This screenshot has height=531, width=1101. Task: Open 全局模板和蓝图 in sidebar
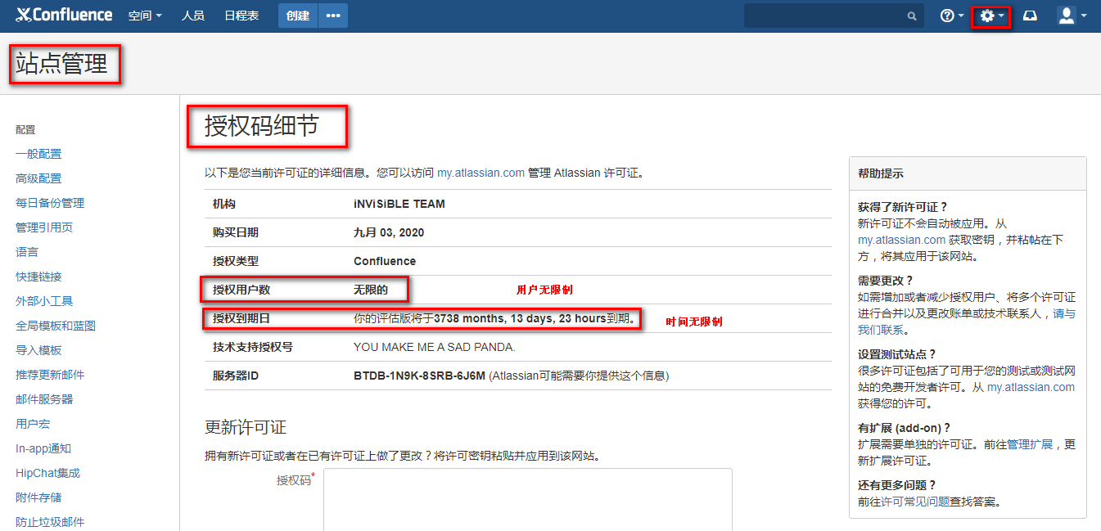(56, 326)
